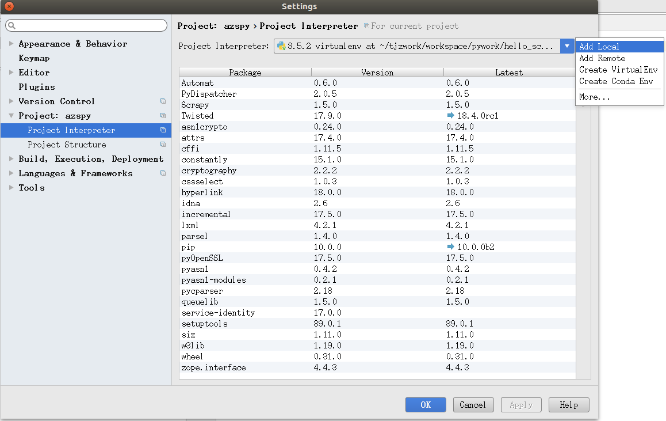Close the Settings dialog window
The width and height of the screenshot is (666, 421).
9,6
